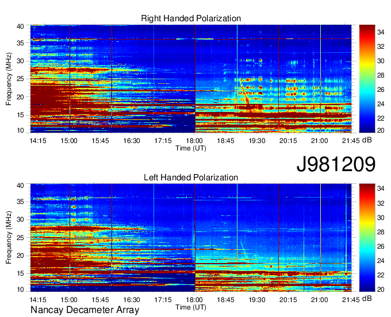The width and height of the screenshot is (391, 317).
Task: Click 14:15 time tick on Left Handed plot
Action: pos(38,299)
